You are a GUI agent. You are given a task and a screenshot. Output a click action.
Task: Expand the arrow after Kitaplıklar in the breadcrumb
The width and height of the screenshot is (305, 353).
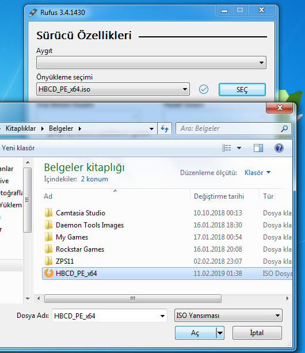point(43,128)
